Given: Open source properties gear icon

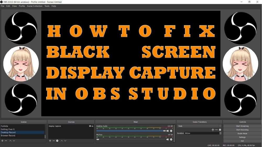Looking at the screenshot, I should tap(57, 141).
